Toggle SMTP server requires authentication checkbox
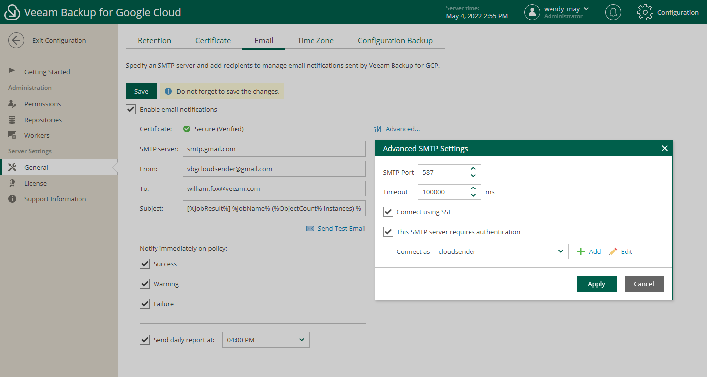The image size is (707, 377). coord(388,232)
